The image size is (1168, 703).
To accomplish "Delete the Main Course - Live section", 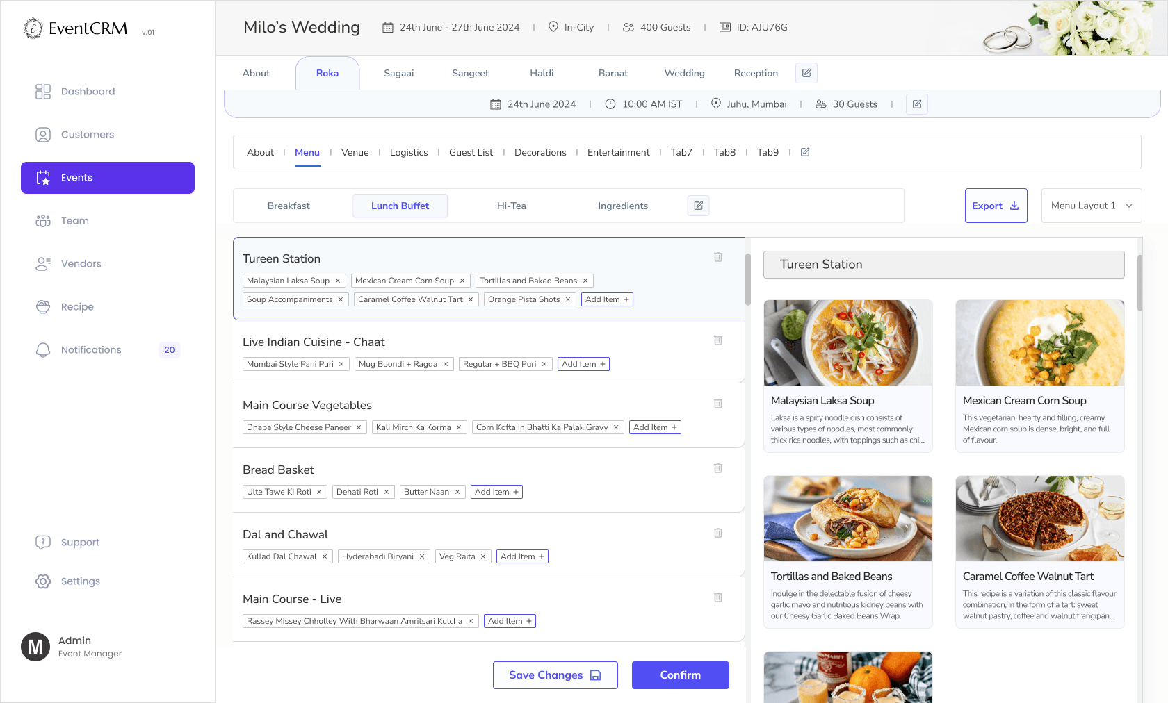I will (718, 597).
